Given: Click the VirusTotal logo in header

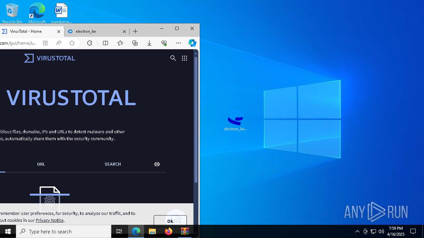Looking at the screenshot, I should click(50, 58).
